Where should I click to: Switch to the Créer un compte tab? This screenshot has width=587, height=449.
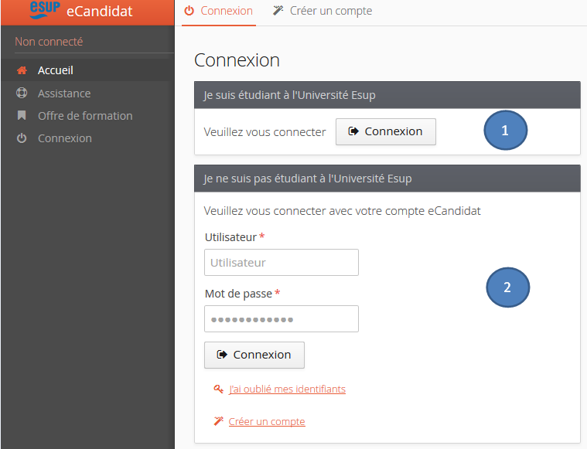330,11
